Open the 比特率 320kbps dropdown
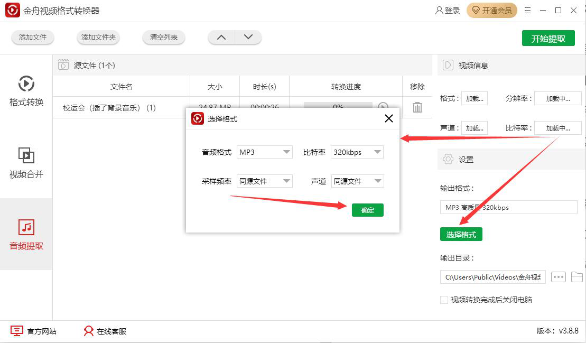 click(357, 152)
